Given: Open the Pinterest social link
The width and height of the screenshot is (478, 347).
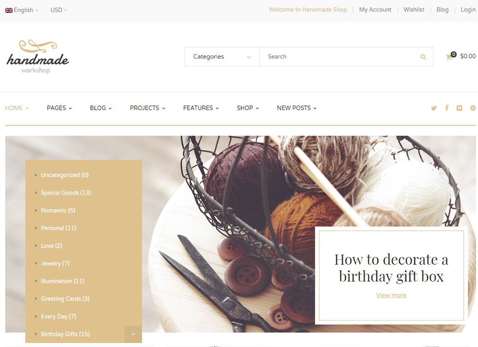Looking at the screenshot, I should coord(473,108).
